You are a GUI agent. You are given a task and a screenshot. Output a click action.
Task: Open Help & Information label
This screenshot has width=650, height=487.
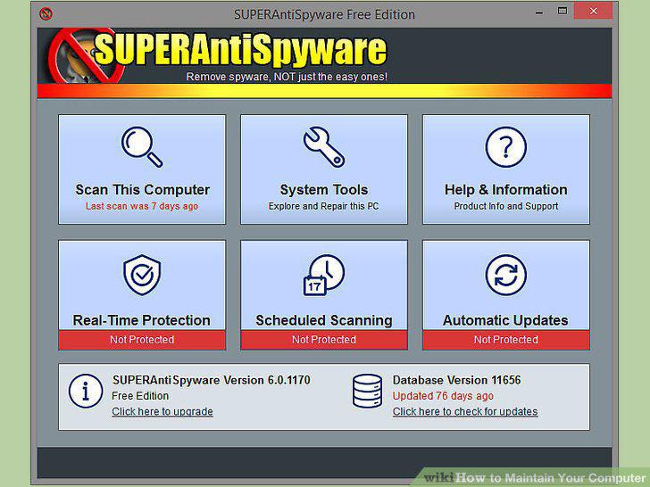505,190
